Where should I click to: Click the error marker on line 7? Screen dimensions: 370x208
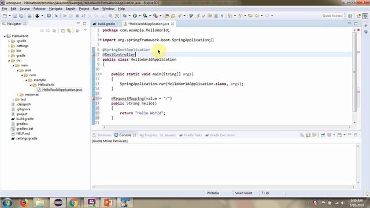94,55
